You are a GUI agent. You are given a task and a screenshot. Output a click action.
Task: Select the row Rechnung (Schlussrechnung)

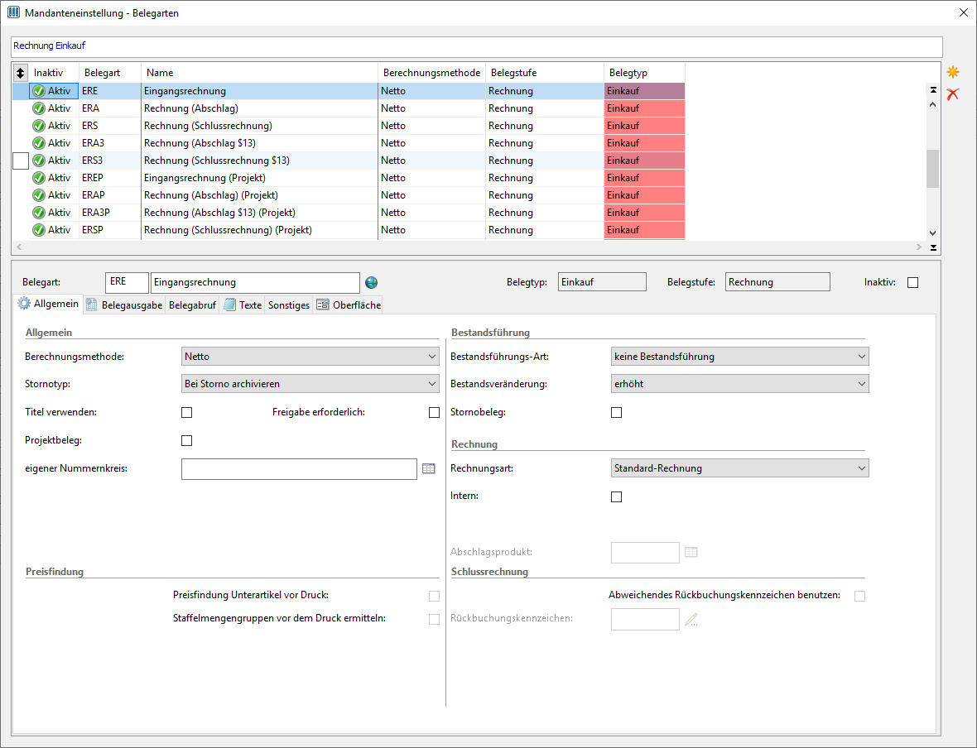349,126
